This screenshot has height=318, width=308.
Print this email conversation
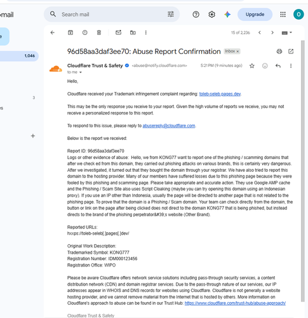click(x=279, y=52)
